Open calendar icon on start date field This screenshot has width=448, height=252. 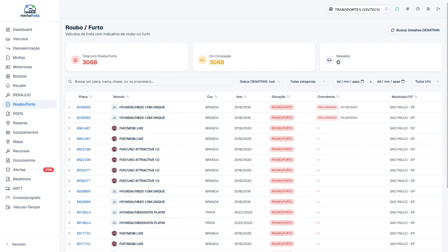pos(362,81)
